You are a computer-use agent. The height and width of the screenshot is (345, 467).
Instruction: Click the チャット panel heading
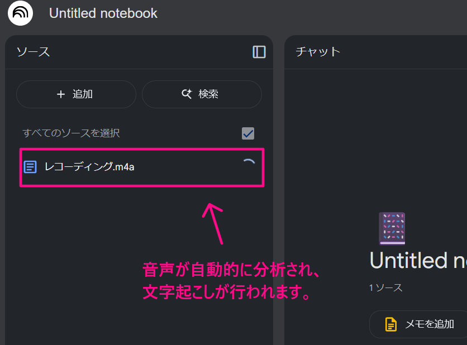click(x=318, y=52)
